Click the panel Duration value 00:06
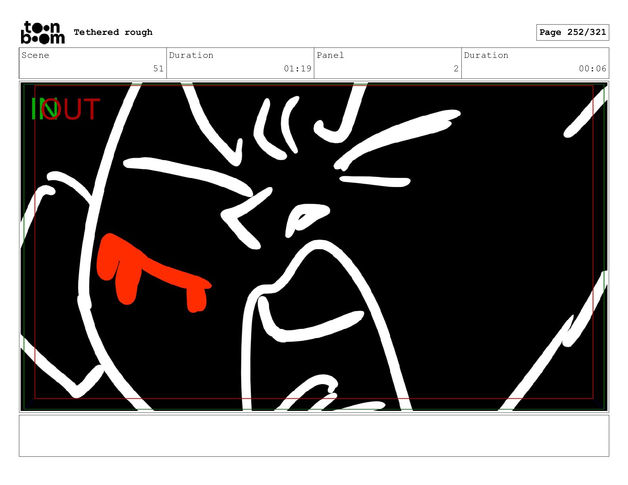The width and height of the screenshot is (628, 485). pyautogui.click(x=592, y=69)
